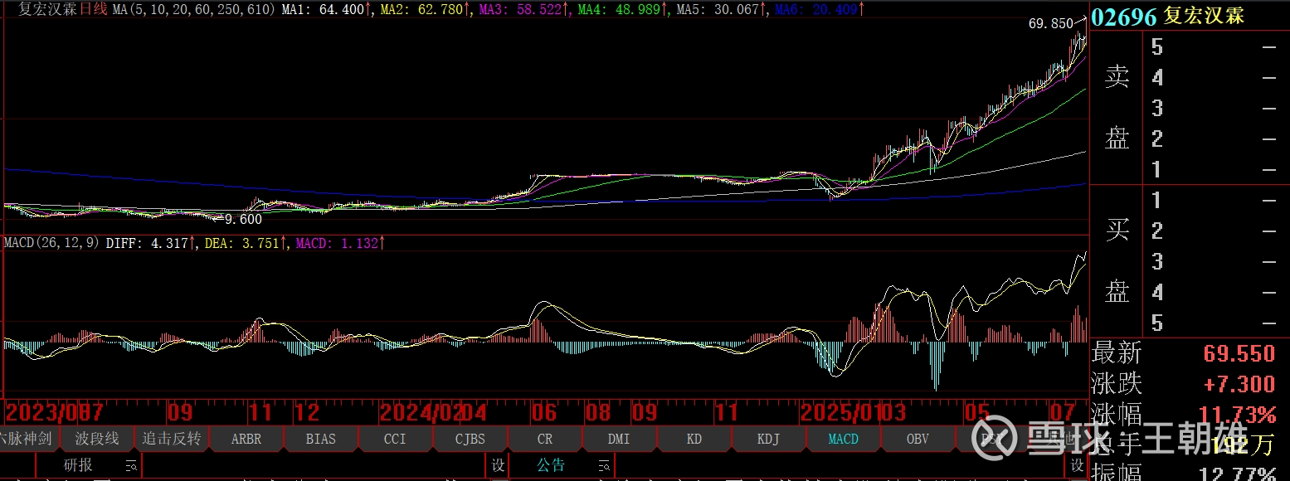Screen dimensions: 1290x481
Task: Click the 9.600 low price label
Action: click(244, 220)
